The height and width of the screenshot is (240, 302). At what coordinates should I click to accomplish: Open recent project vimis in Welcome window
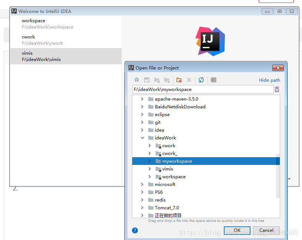pyautogui.click(x=66, y=56)
